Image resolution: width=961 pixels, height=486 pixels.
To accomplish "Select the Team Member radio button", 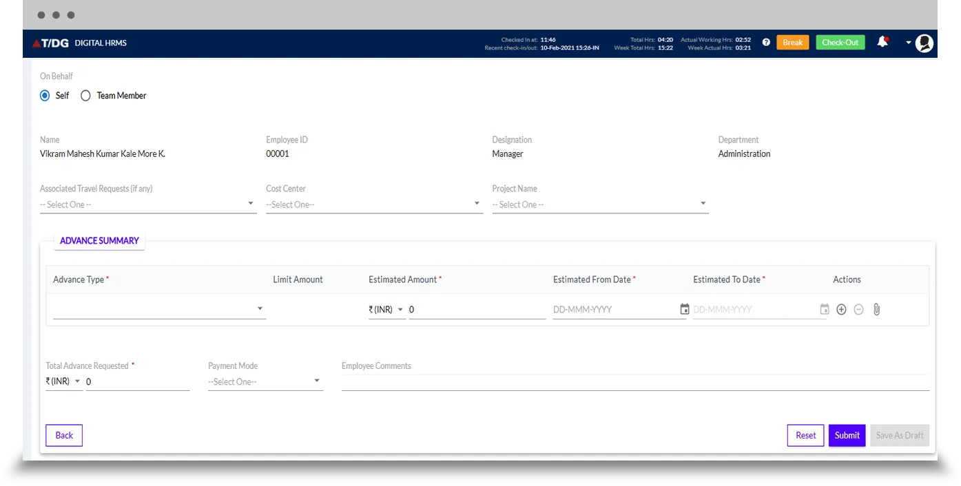I will pos(86,96).
